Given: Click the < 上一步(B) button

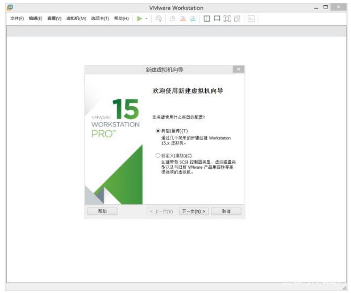Looking at the screenshot, I should tap(161, 211).
